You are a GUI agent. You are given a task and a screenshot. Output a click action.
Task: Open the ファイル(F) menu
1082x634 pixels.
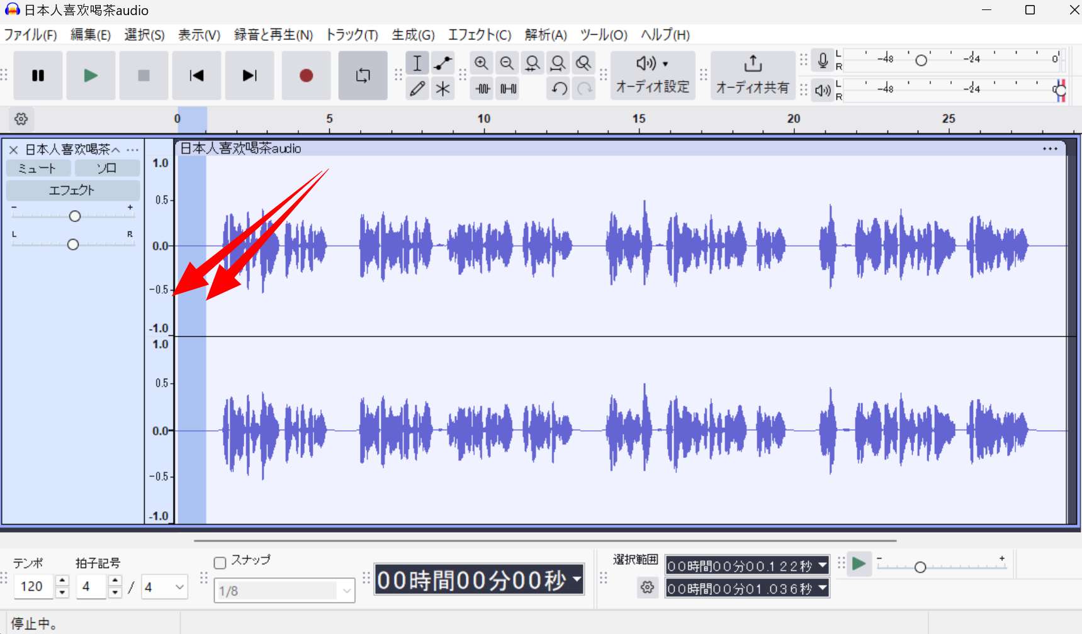click(x=30, y=35)
